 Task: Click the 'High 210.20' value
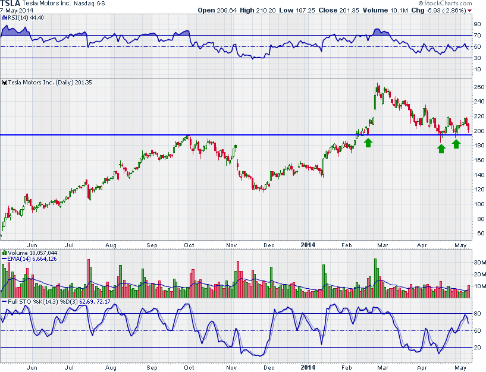pyautogui.click(x=258, y=10)
